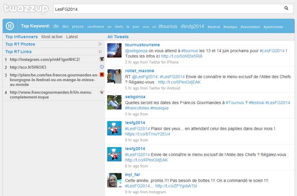Click #tournus hashtag in tournustourisme tweet

(x=189, y=51)
